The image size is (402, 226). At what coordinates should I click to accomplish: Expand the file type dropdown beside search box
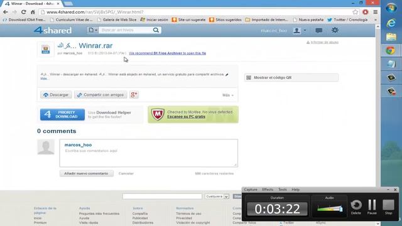click(93, 30)
